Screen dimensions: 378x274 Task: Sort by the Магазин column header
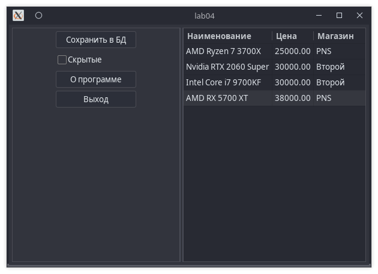340,36
